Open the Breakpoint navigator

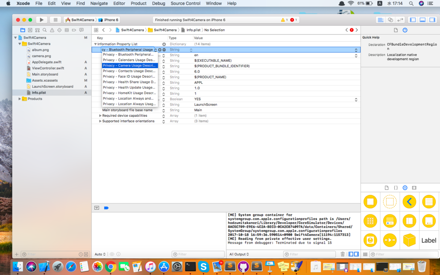(x=74, y=30)
